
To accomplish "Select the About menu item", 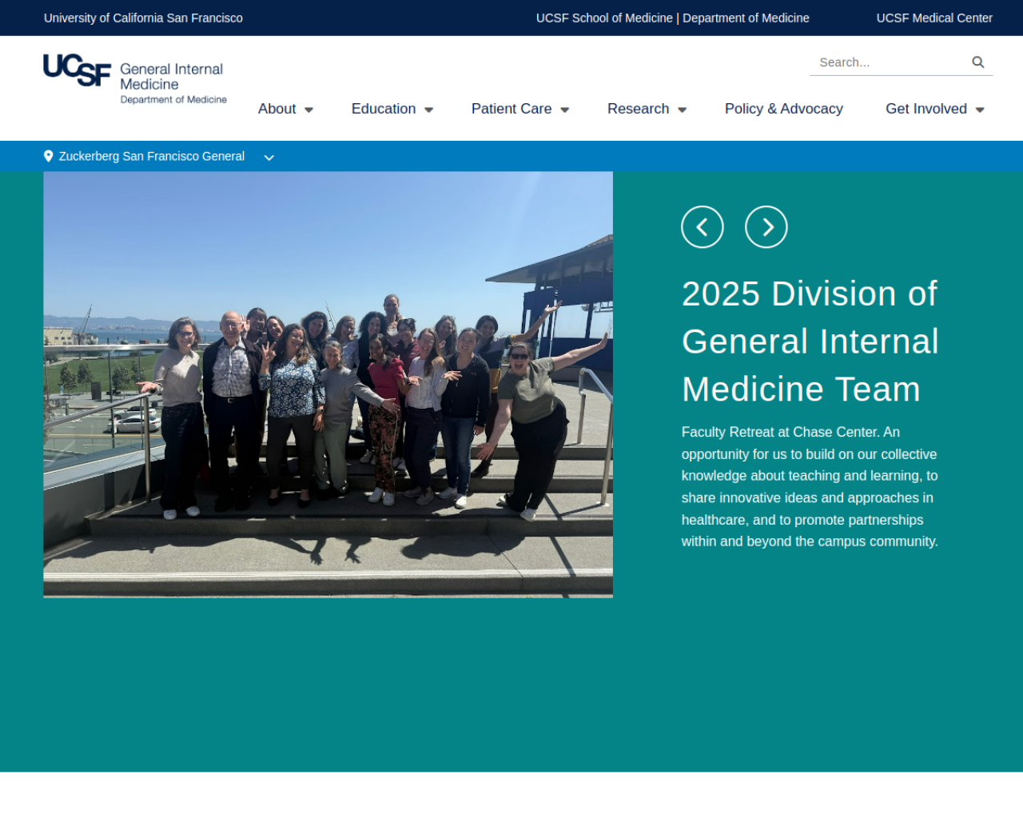I will pyautogui.click(x=277, y=109).
